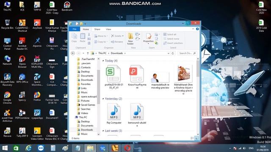Open Explorer help question mark icon
Screen dimensions: 271x152
[197, 29]
